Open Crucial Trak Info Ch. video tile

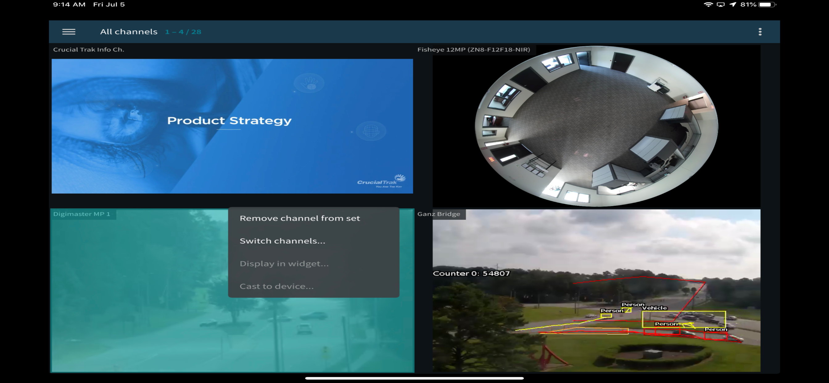[232, 126]
